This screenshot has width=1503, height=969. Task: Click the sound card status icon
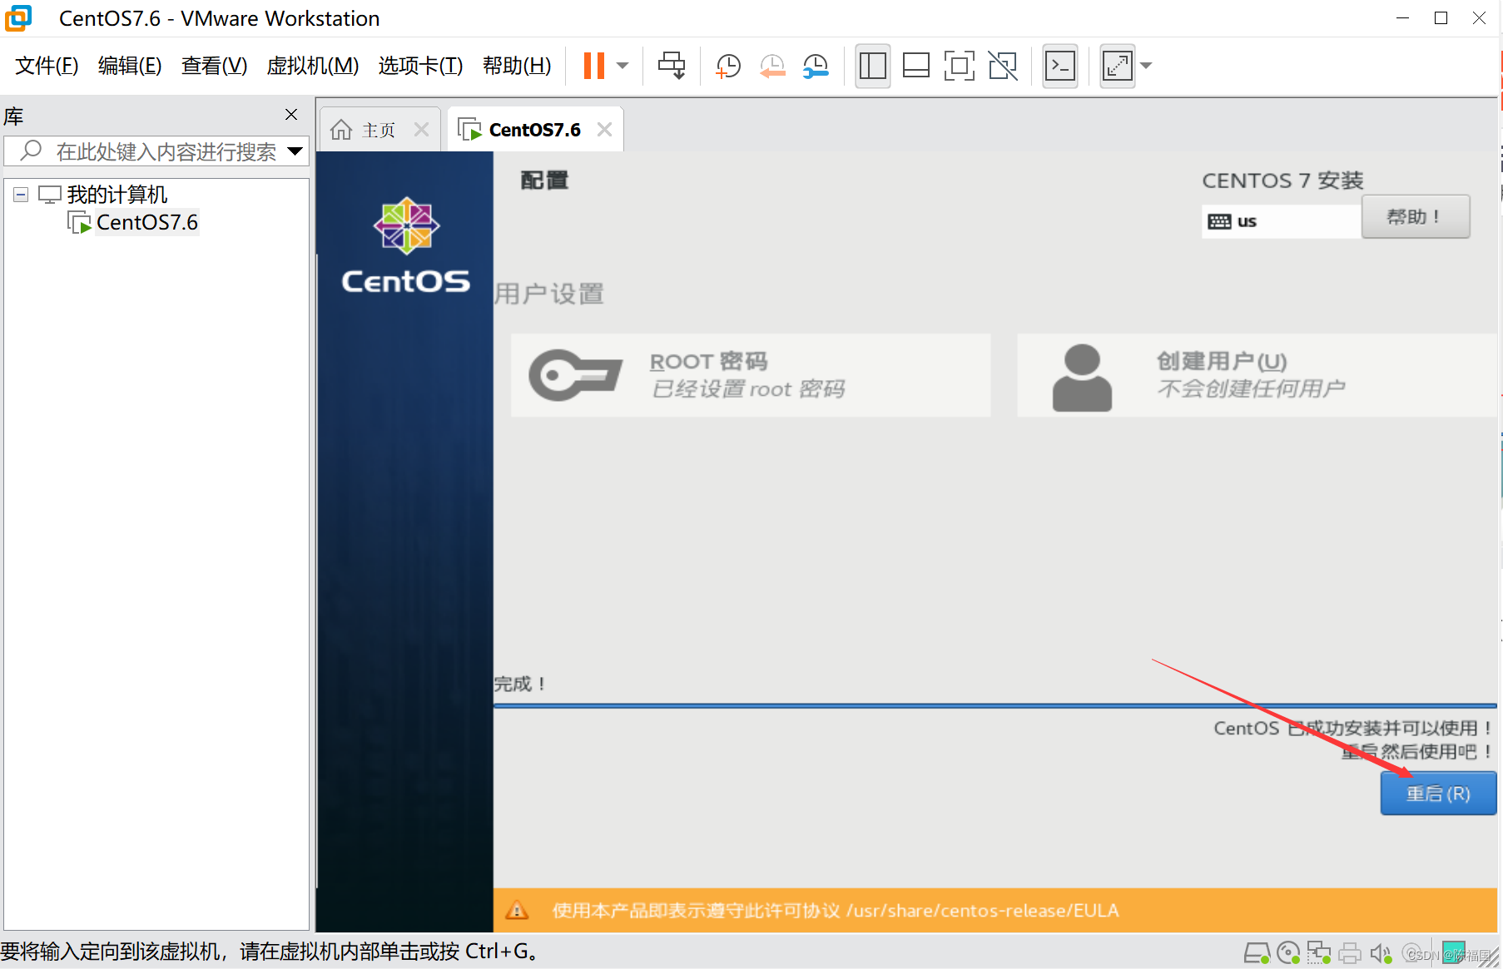[x=1381, y=953]
